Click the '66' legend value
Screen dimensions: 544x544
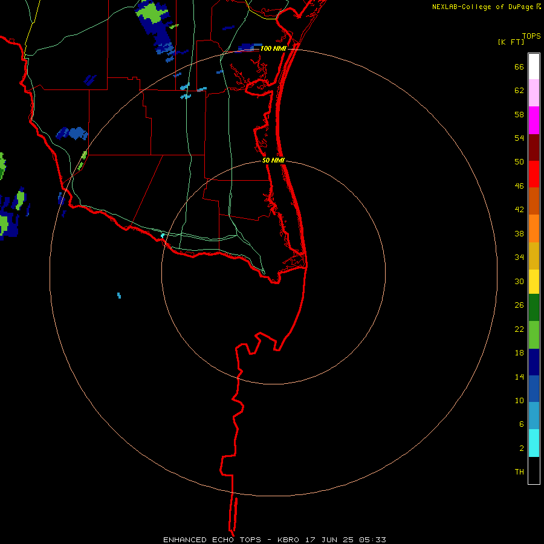click(519, 67)
